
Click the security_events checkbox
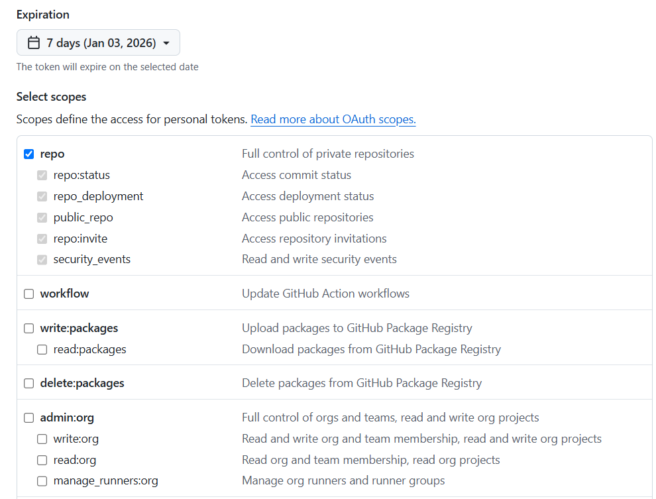(42, 260)
